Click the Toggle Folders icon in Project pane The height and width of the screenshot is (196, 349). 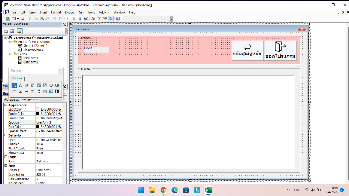(19, 31)
